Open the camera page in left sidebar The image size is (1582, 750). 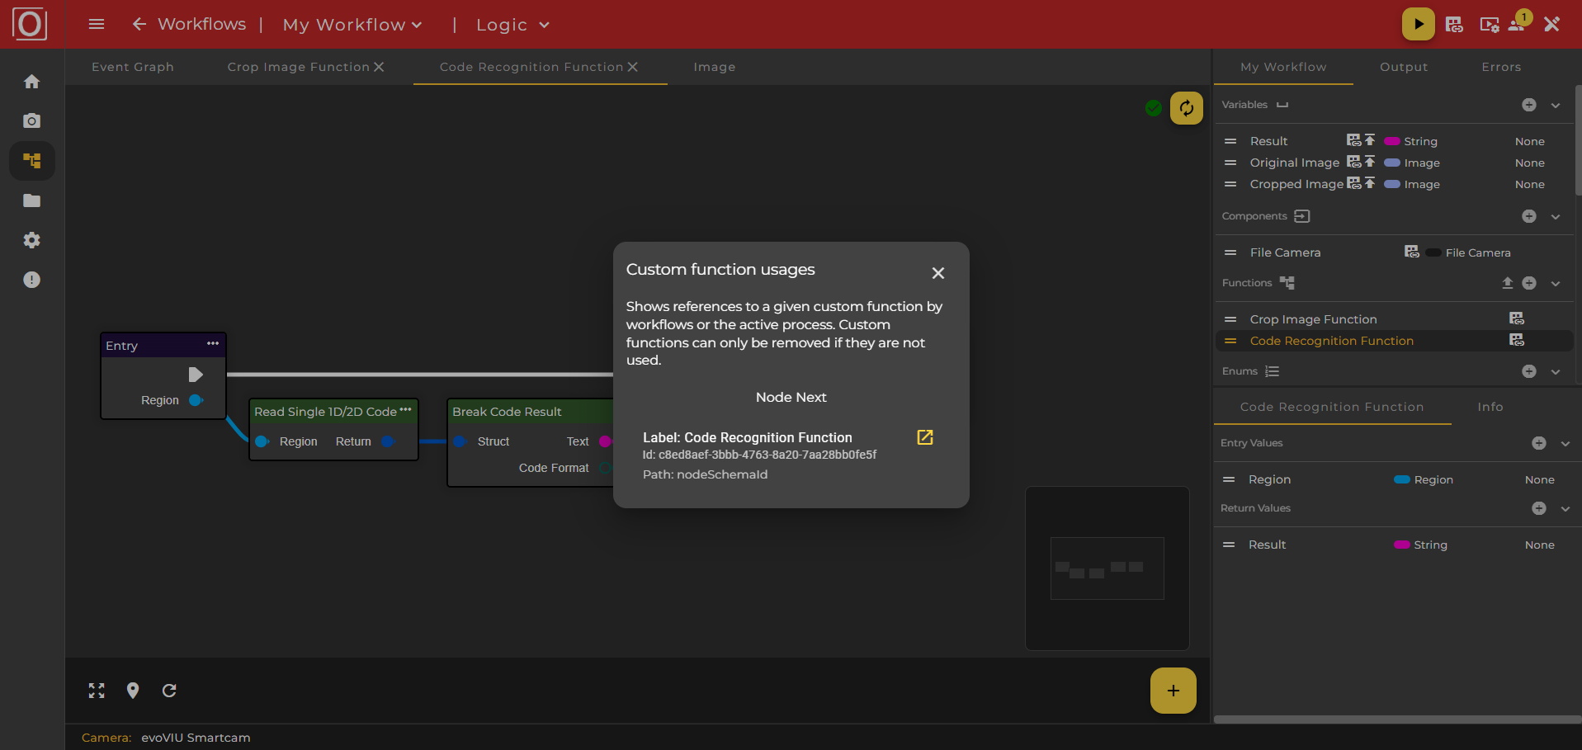[31, 121]
